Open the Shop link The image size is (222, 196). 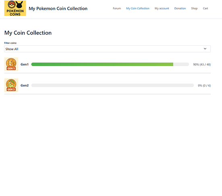pos(194,8)
